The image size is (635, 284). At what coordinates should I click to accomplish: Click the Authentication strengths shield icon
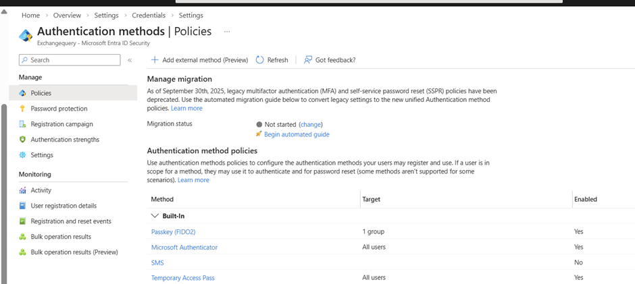22,140
